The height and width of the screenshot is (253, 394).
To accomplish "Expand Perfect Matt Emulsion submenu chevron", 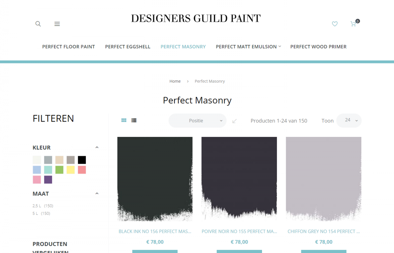I will [x=280, y=46].
